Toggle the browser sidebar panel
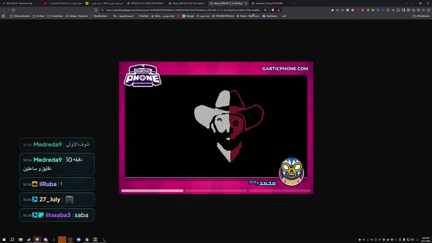Screen dimensions: 432x243 point(403,10)
